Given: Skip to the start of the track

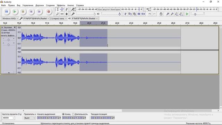Looking at the screenshot, I should pyautogui.click(x=31, y=11).
